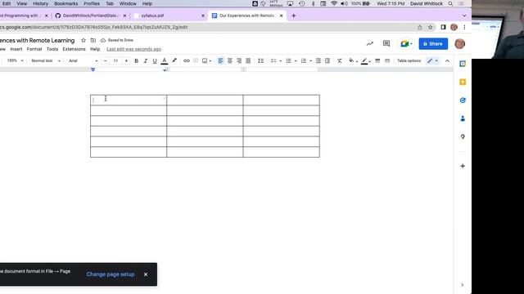Open the Google Meet call dropdown
This screenshot has height=294, width=524.
pyautogui.click(x=406, y=43)
